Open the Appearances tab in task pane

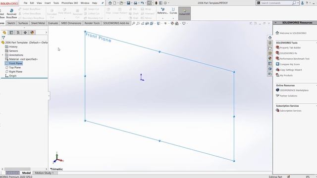(270, 58)
